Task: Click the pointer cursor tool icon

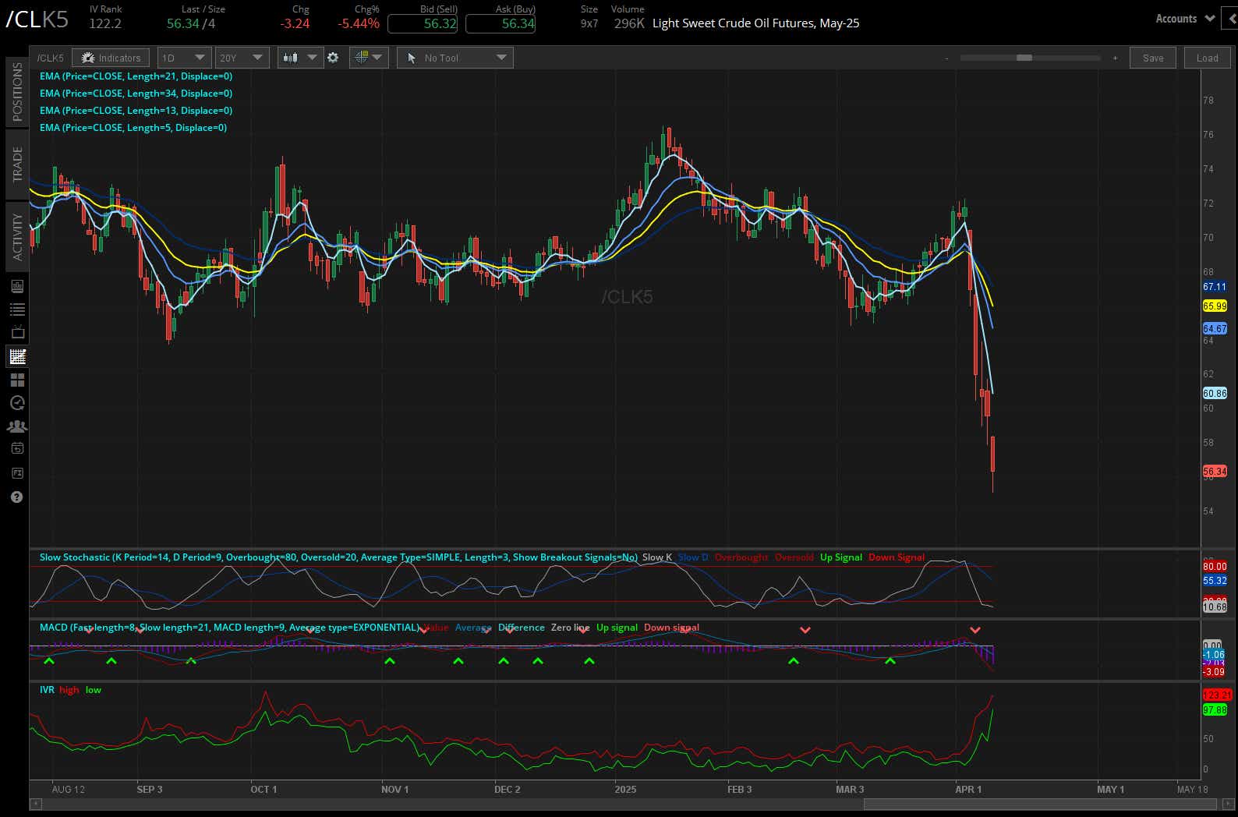Action: tap(412, 58)
